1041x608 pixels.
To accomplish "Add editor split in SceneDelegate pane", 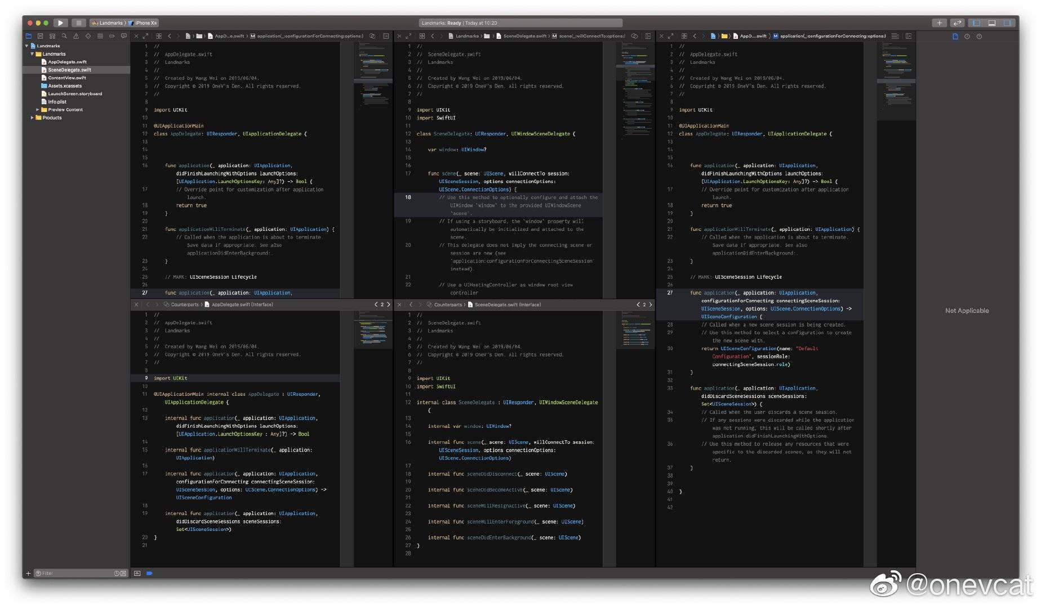I will click(x=648, y=36).
